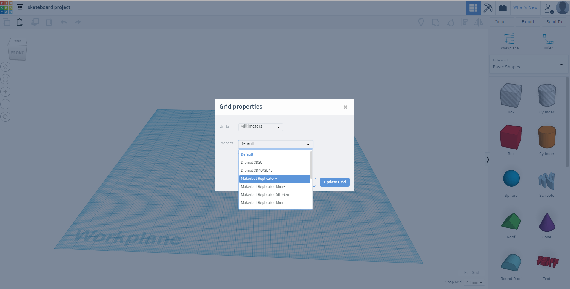Click the Redo arrow
This screenshot has height=289, width=570.
pos(78,22)
